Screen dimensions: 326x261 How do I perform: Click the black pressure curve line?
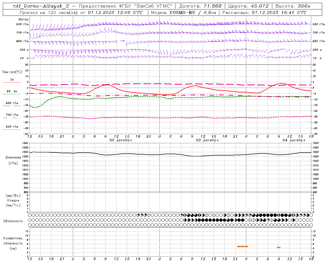[x=171, y=154]
